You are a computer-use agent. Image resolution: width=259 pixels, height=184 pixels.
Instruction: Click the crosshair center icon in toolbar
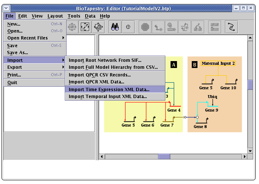tap(128, 27)
